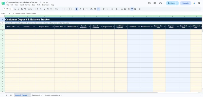Open the name box dropdown
Viewport: 203px width, 97px height.
(9, 13)
